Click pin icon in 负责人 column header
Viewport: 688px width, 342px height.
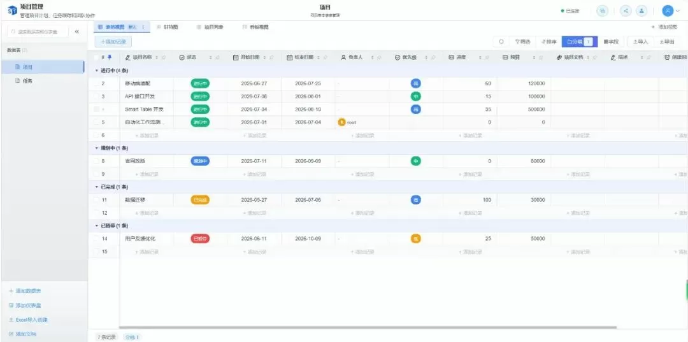pos(380,57)
